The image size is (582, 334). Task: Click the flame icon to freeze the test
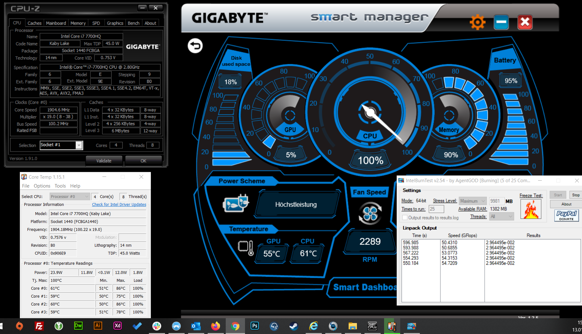pos(531,209)
